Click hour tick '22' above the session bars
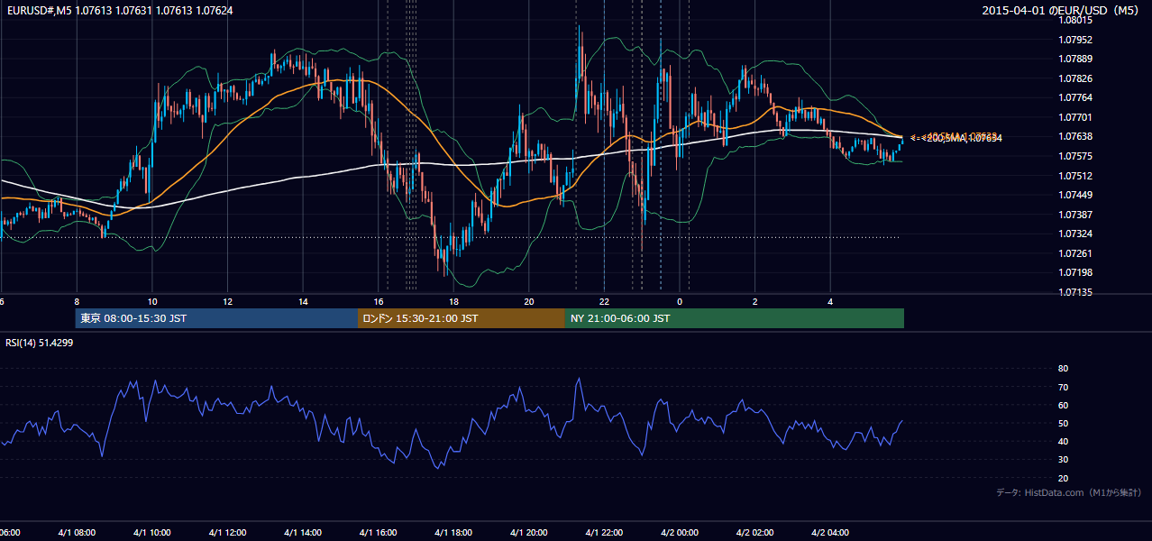The width and height of the screenshot is (1152, 541). (605, 302)
